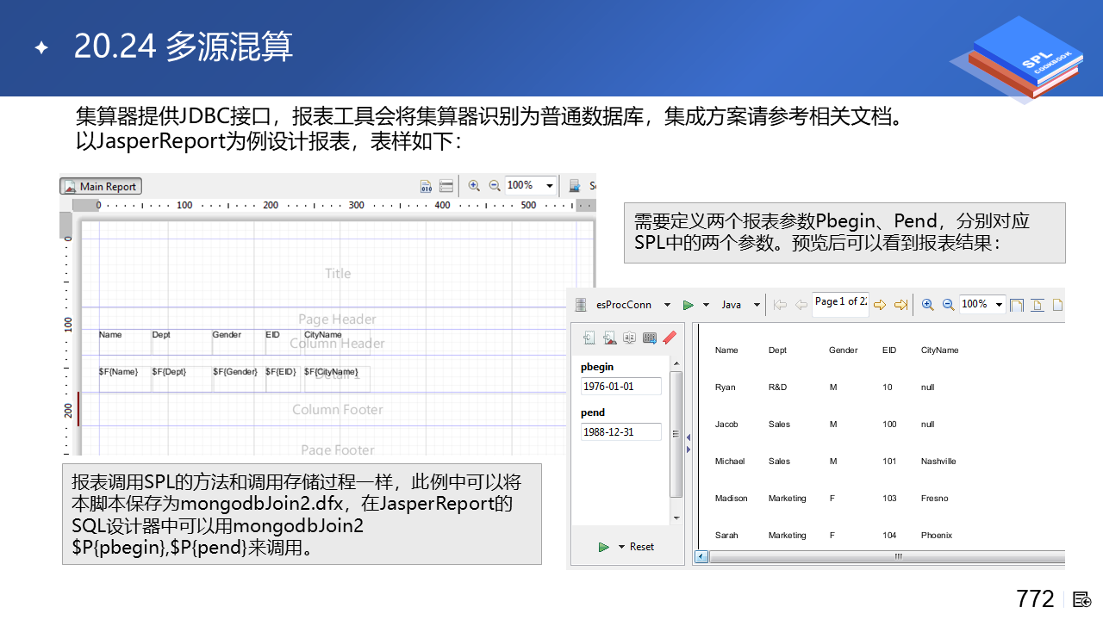Image resolution: width=1103 pixels, height=620 pixels.
Task: Click the binary 010 icon in designer toolbar
Action: [x=426, y=186]
